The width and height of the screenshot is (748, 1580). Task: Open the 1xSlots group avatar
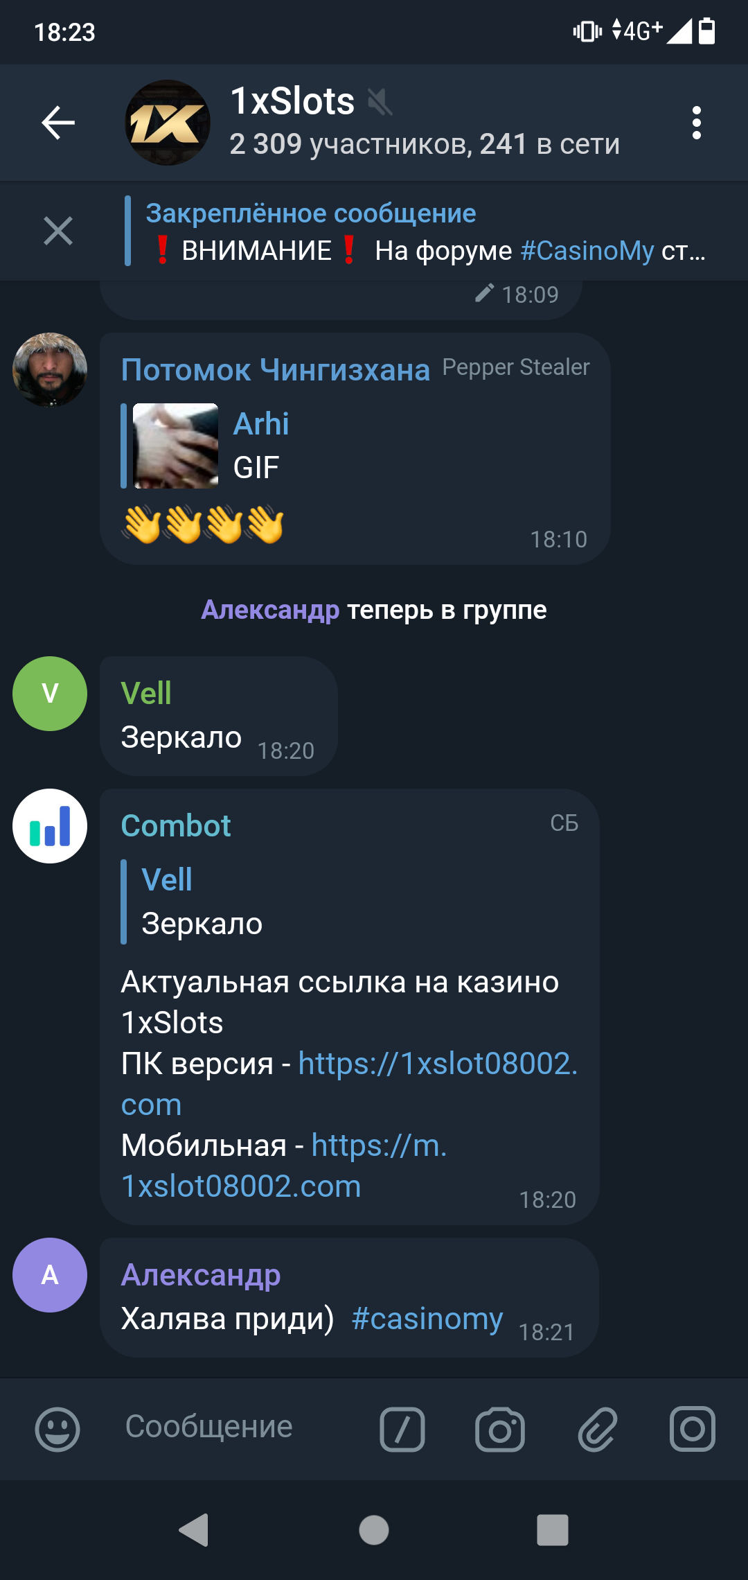[168, 123]
